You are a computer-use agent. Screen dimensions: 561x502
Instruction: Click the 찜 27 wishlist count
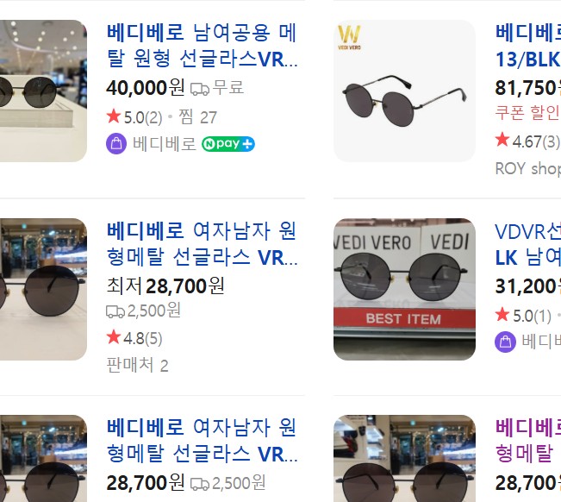point(196,117)
